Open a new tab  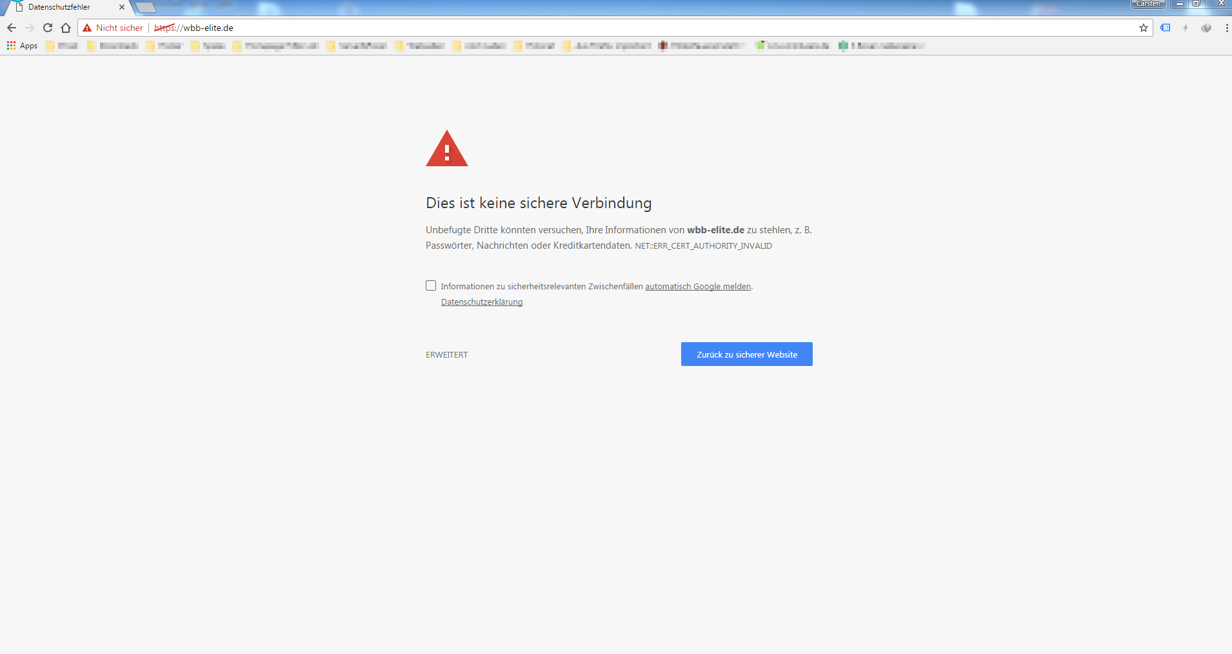click(x=146, y=7)
